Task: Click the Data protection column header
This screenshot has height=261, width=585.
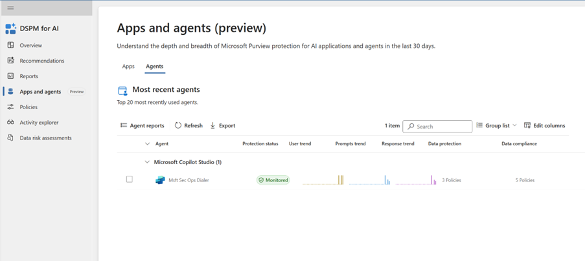Action: 444,144
